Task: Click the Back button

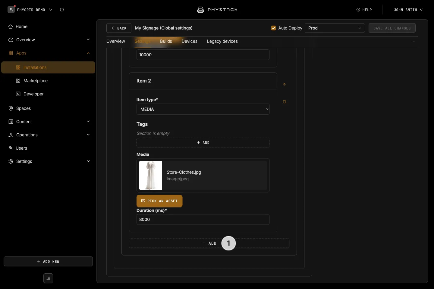Action: [x=119, y=28]
